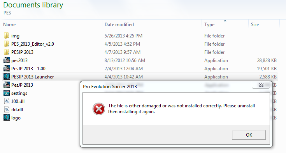Select the logo application icon
The width and height of the screenshot is (286, 153).
click(x=7, y=118)
